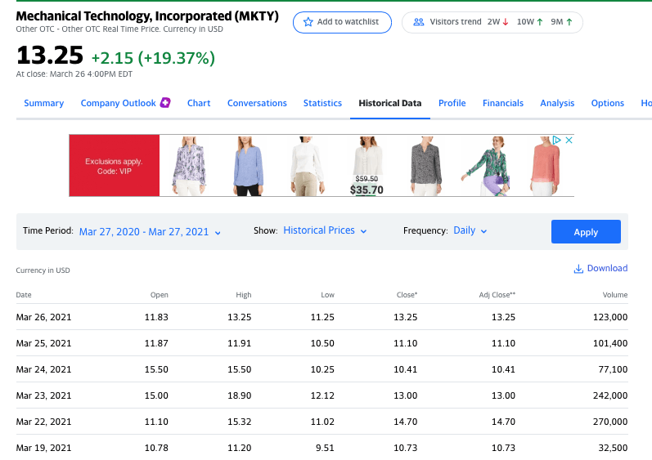Go to the Options tab
This screenshot has height=460, width=652.
click(x=608, y=103)
